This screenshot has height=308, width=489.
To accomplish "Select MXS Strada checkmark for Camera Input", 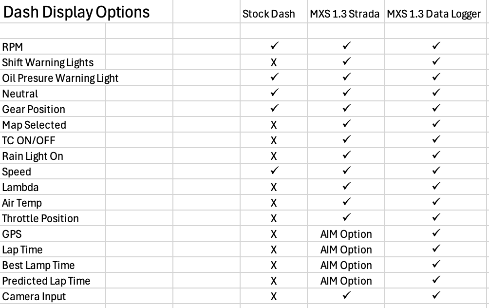I will point(346,296).
